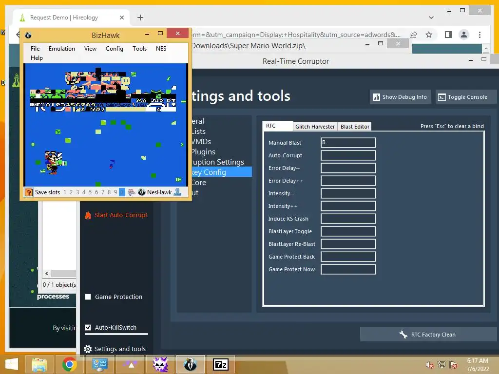Open 7-Zip from the taskbar
The image size is (499, 374).
pos(221,364)
